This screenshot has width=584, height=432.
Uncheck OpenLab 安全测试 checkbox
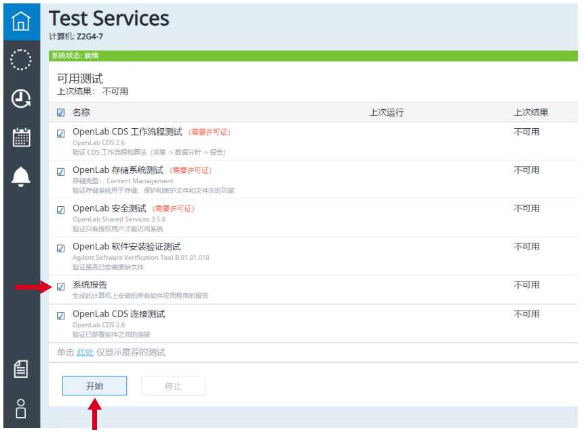61,210
